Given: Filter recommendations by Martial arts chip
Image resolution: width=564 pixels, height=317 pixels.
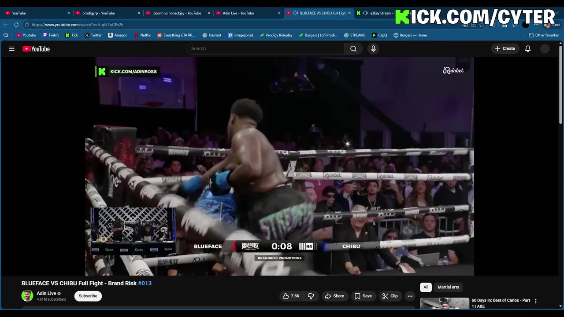Looking at the screenshot, I should (448, 287).
